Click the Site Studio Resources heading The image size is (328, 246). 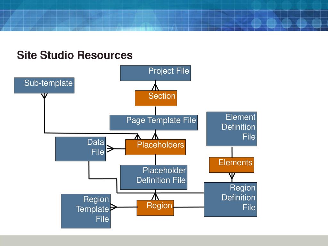pos(75,55)
